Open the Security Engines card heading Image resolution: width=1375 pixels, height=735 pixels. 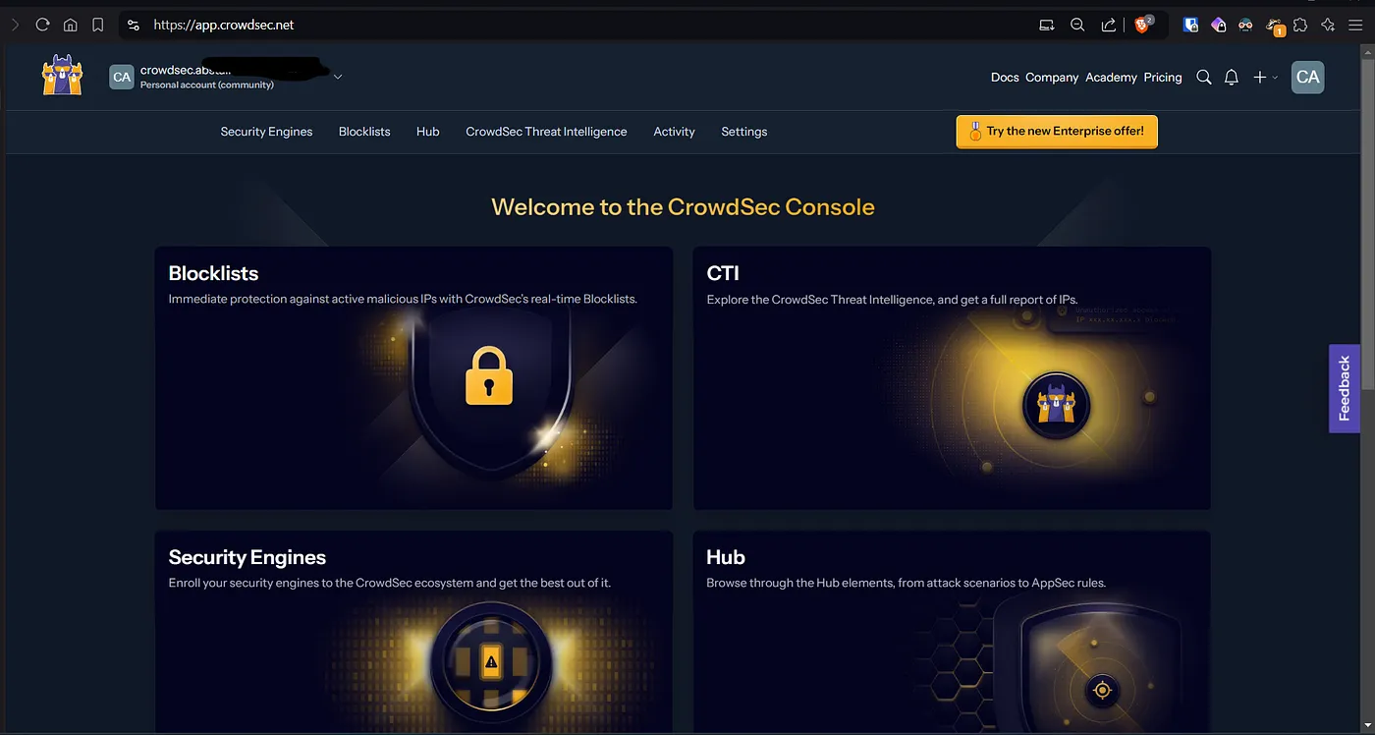coord(247,557)
